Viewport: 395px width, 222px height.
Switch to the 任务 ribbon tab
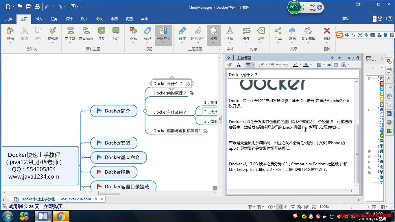pyautogui.click(x=54, y=19)
